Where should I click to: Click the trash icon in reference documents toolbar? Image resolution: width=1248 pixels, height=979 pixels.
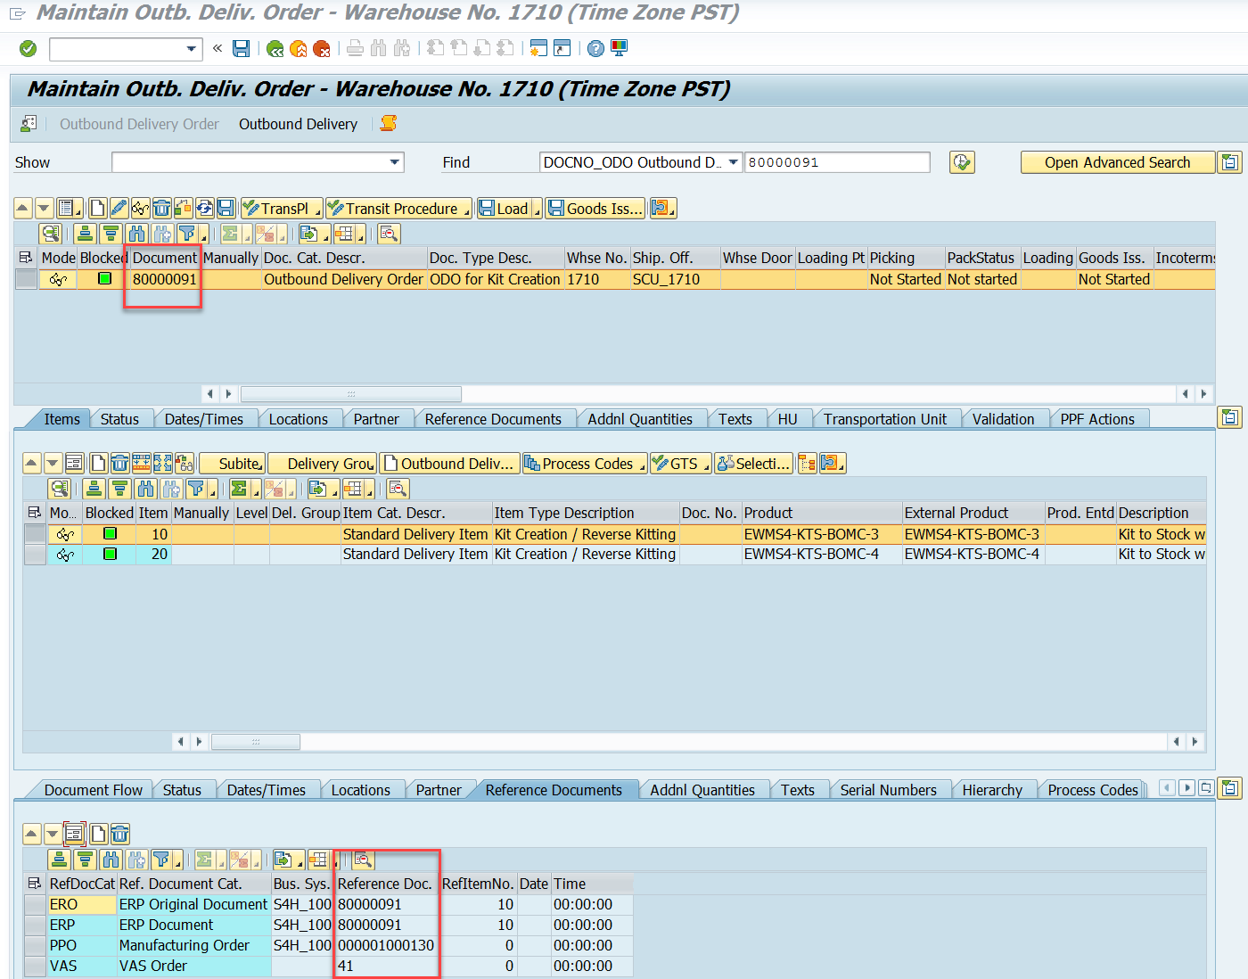pyautogui.click(x=119, y=834)
